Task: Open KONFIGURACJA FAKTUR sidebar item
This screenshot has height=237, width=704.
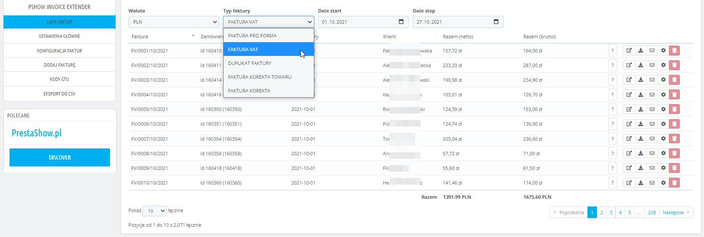Action: point(60,51)
